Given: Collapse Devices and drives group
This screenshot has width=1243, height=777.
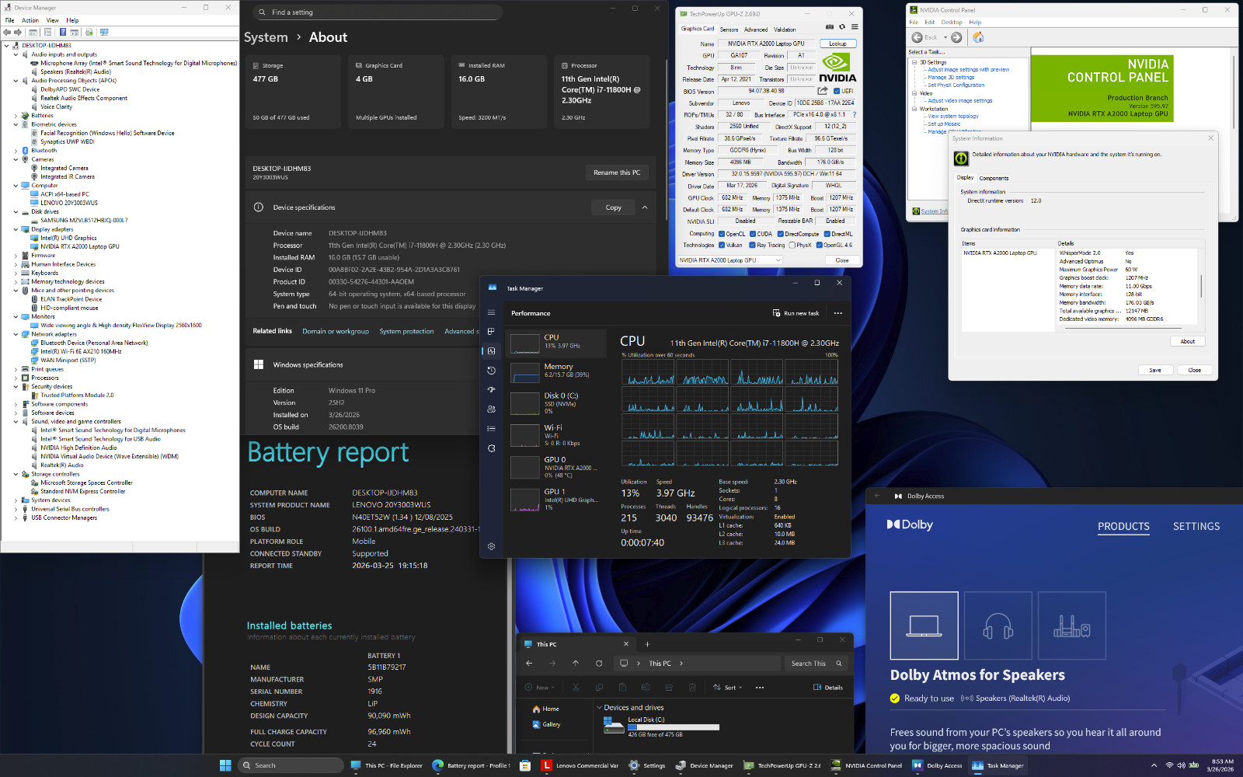Looking at the screenshot, I should (599, 708).
